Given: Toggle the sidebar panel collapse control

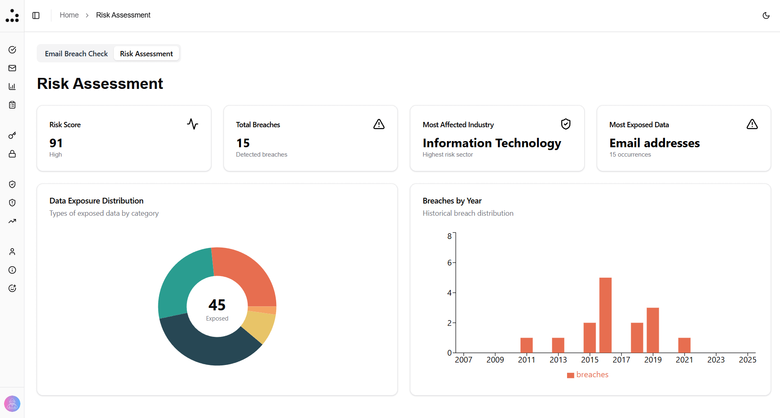Looking at the screenshot, I should tap(36, 15).
